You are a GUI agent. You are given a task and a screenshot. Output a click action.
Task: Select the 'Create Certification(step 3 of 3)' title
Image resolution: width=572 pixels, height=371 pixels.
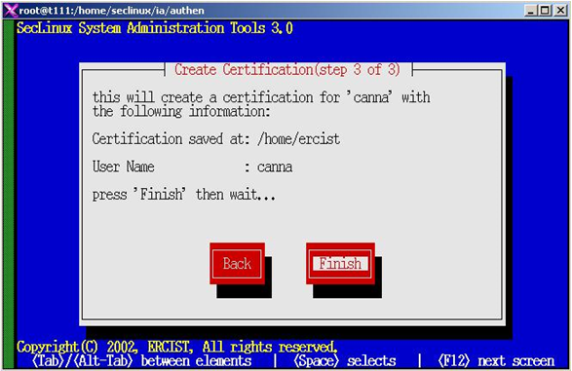coord(287,69)
